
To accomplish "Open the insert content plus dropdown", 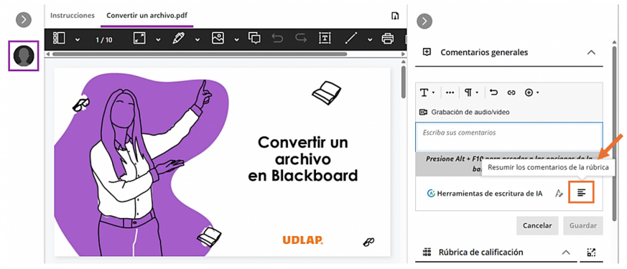I will coord(532,93).
